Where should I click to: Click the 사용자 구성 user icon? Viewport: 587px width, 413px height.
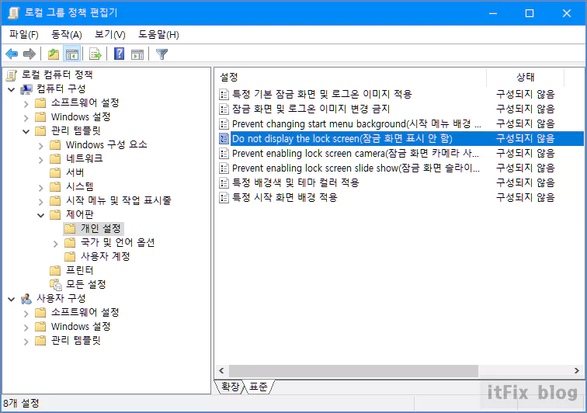(26, 299)
